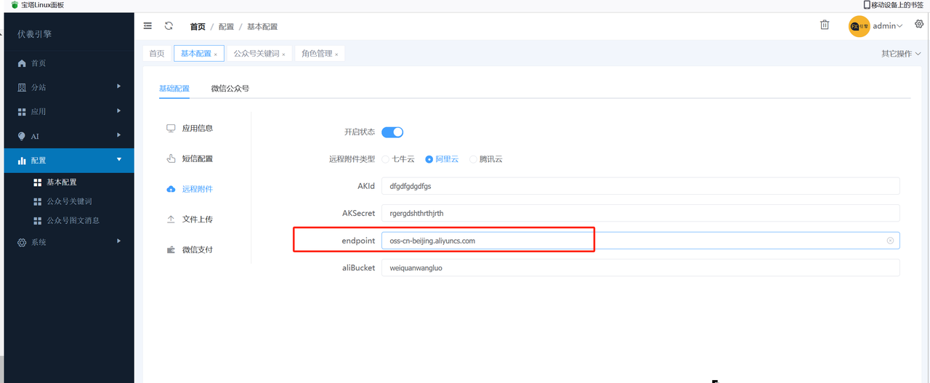This screenshot has height=383, width=930.
Task: Select the 腾讯云 radio option
Action: pyautogui.click(x=474, y=159)
